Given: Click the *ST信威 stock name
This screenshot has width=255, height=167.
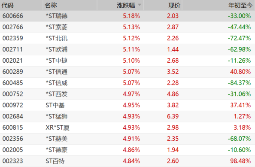Looking at the screenshot, I should [x=56, y=83].
